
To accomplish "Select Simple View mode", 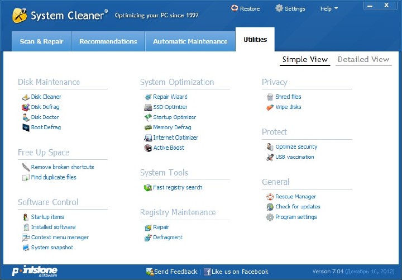I will coord(305,59).
